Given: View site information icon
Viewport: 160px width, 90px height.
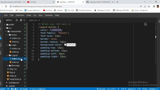Looking at the screenshot, I should 11,6.
